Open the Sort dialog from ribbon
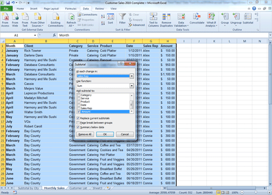The image size is (272, 195). tap(110, 19)
